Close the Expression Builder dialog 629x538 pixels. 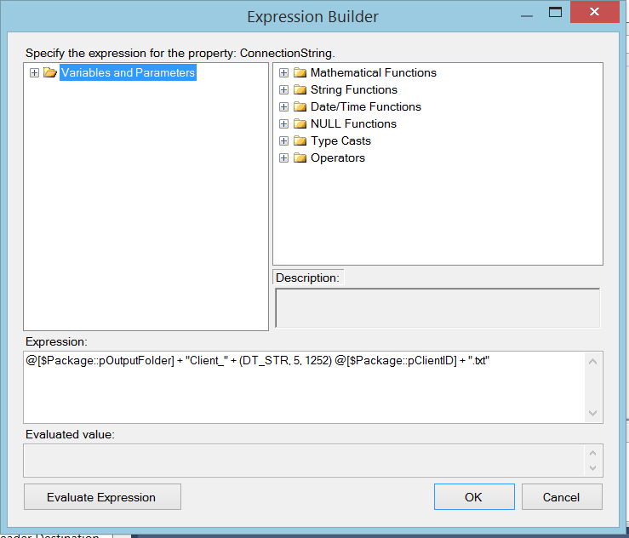(x=594, y=12)
